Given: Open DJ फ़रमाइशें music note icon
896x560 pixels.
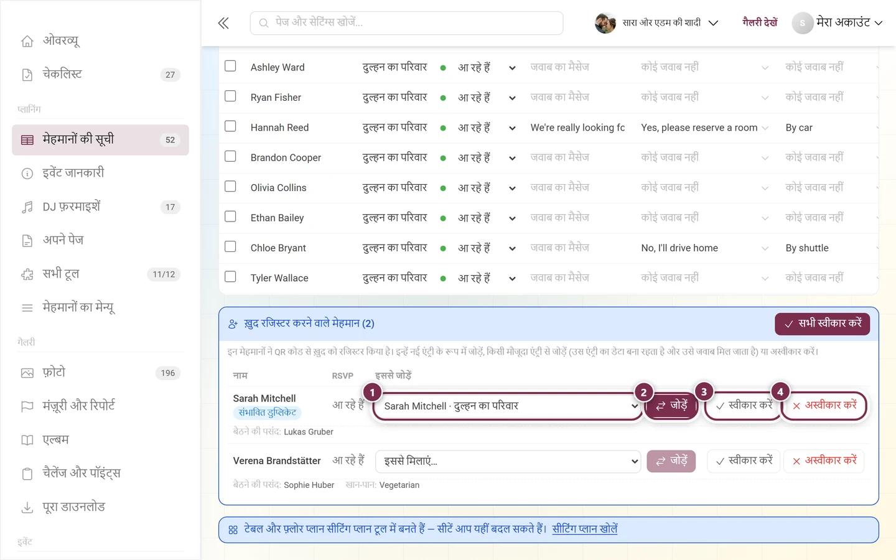Looking at the screenshot, I should (x=27, y=207).
